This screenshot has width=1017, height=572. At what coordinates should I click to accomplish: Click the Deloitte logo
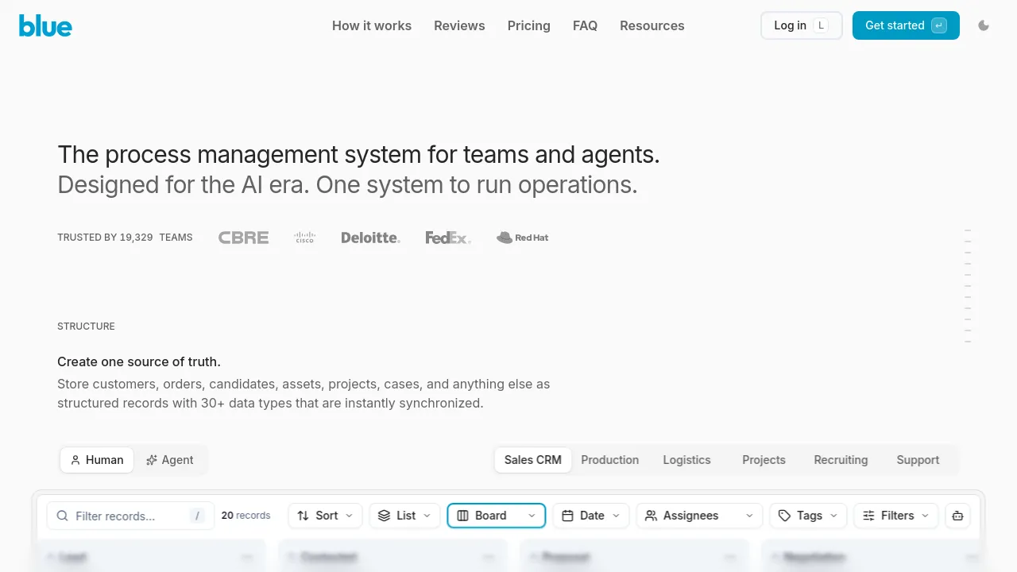371,238
